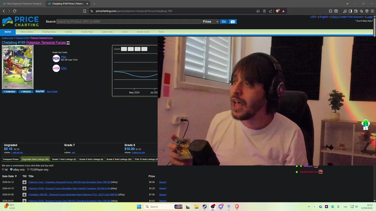Click the PSA grading logo
The image size is (376, 211).
click(56, 58)
